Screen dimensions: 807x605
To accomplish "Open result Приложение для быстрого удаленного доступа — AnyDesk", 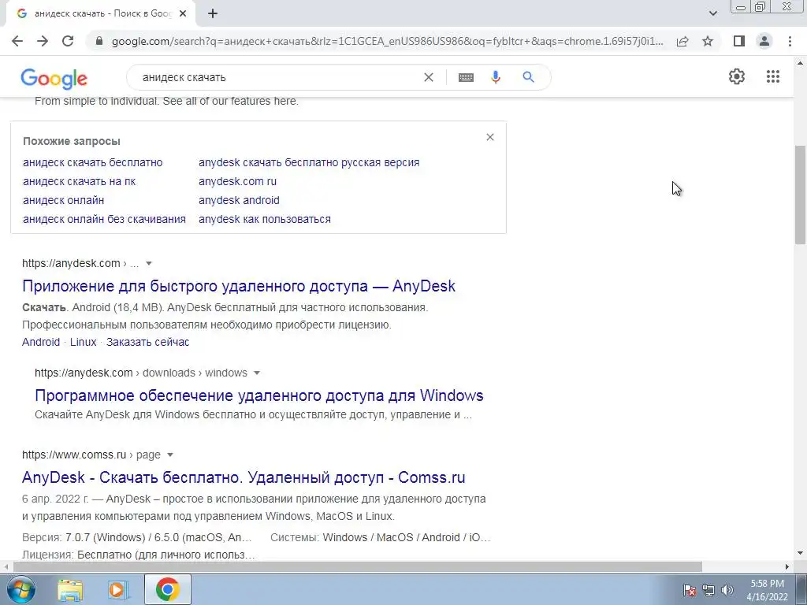I will point(239,286).
